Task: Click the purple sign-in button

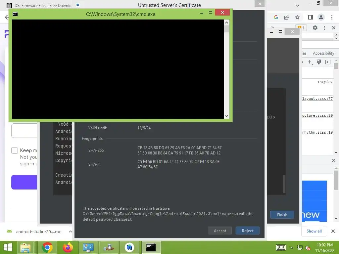Action: pyautogui.click(x=24, y=182)
